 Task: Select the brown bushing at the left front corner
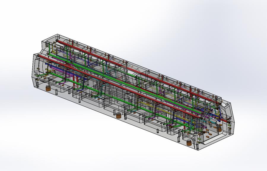(x=47, y=88)
